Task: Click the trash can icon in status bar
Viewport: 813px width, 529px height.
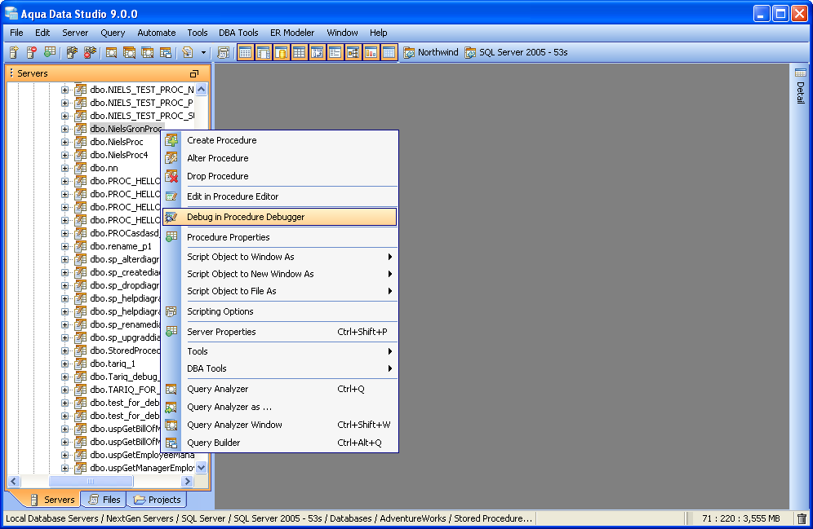Action: tap(802, 518)
